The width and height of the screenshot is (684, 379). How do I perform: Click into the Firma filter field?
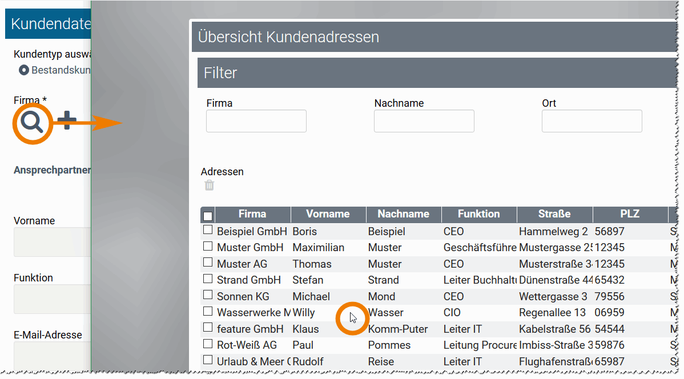pos(256,120)
